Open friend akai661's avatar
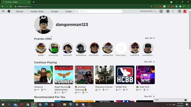The height and width of the screenshot is (107, 191). pyautogui.click(x=41, y=48)
